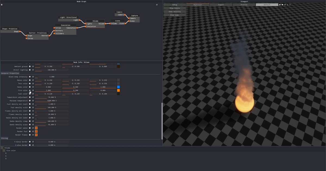
Task: Collapse the Fire color tree item
Action: click(4, 150)
